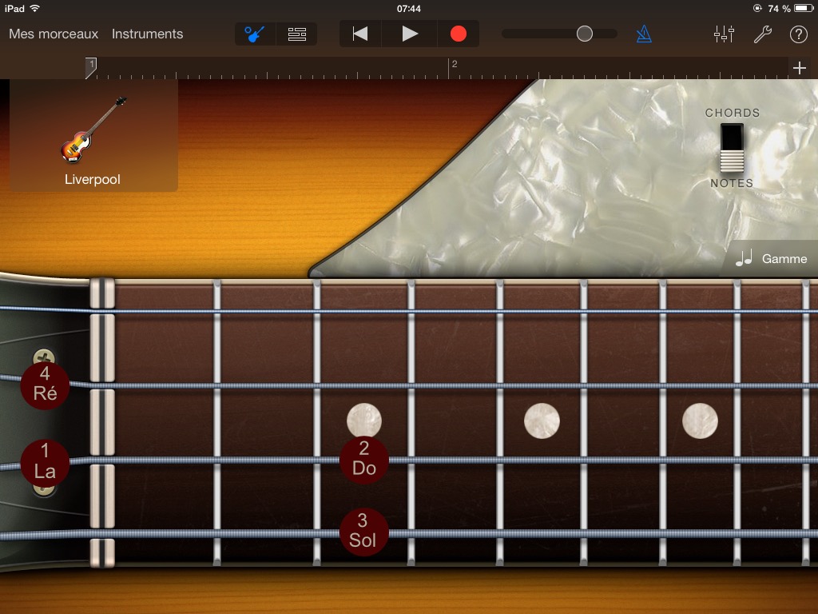Open song settings wrench icon
818x614 pixels.
click(762, 34)
